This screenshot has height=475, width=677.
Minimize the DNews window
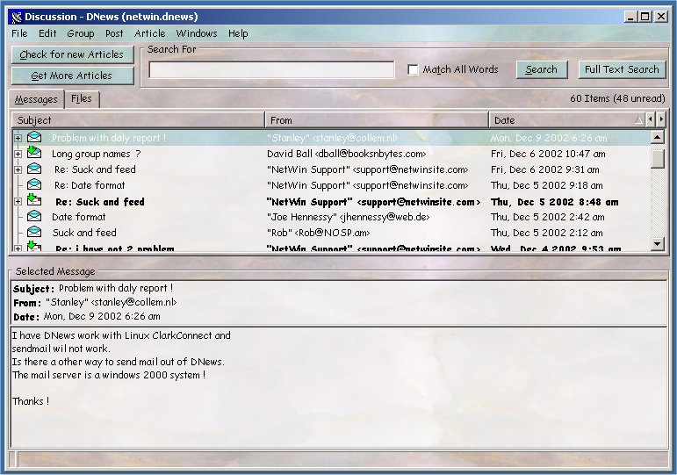click(630, 17)
